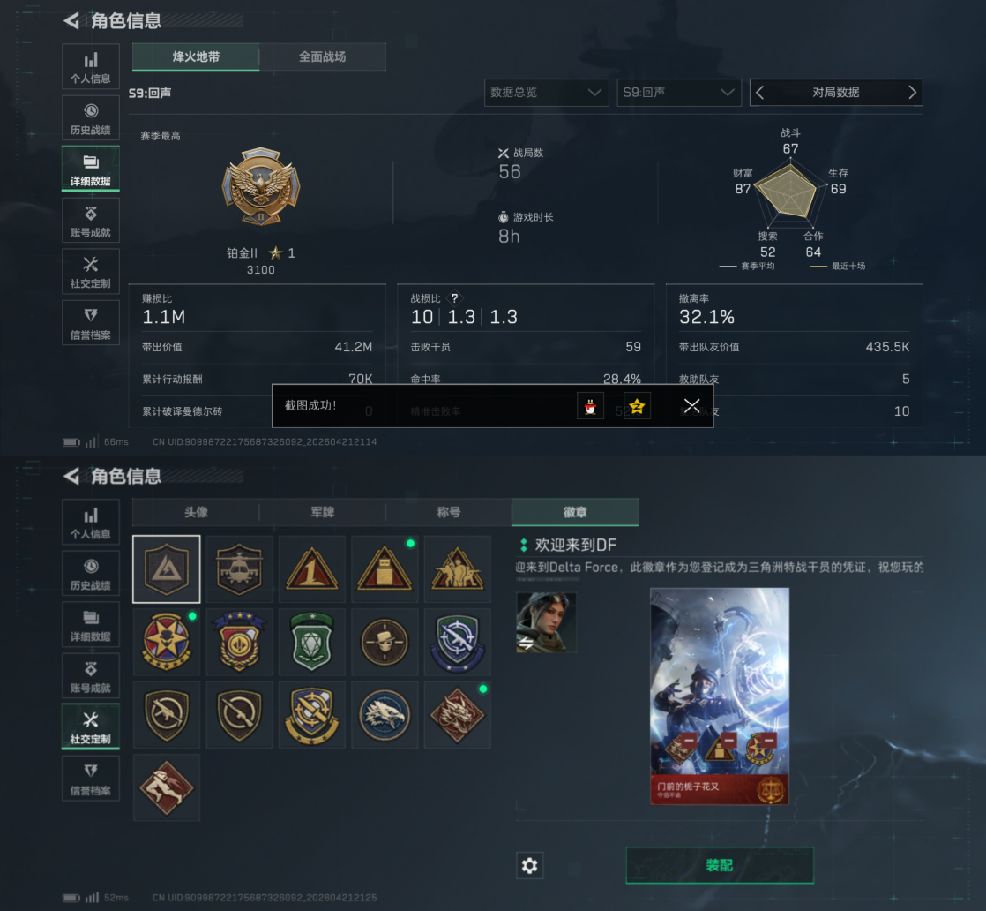Viewport: 986px width, 911px height.
Task: Open the 军牌 tab
Action: [x=323, y=513]
